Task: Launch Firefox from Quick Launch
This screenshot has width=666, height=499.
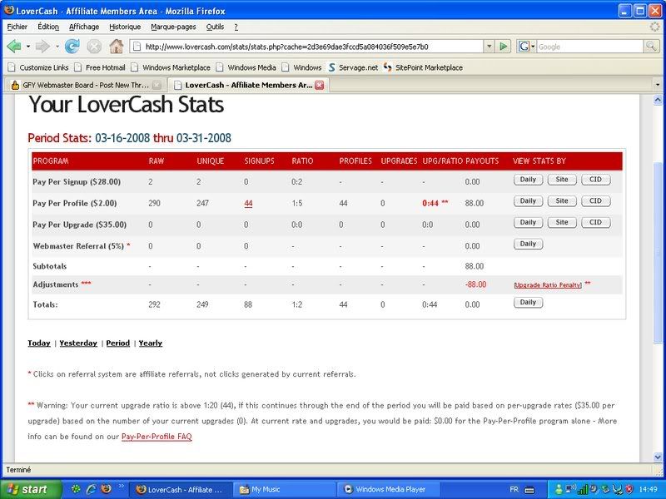Action: pyautogui.click(x=107, y=489)
